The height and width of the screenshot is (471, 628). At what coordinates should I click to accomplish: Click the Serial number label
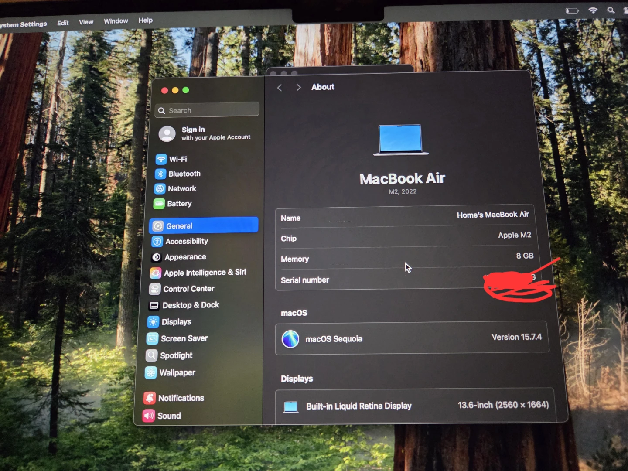[x=305, y=280]
